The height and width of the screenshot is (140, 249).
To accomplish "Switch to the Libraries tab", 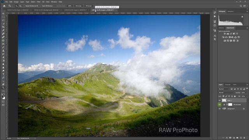I will point(221,28).
